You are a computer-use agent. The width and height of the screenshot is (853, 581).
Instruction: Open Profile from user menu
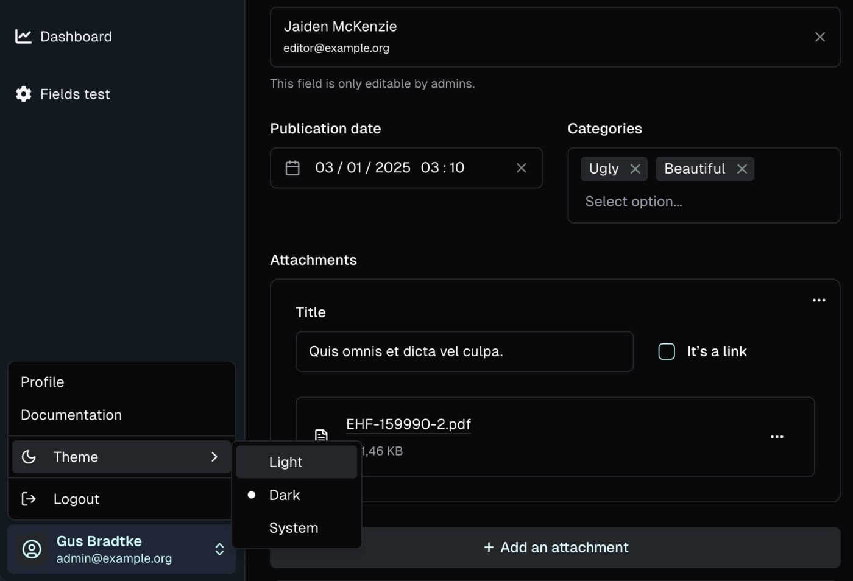click(x=43, y=382)
